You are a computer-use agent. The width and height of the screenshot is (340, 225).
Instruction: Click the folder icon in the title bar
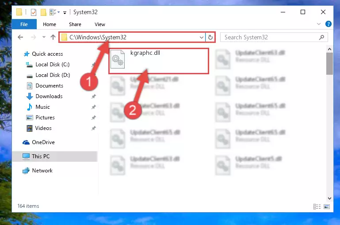tap(19, 12)
